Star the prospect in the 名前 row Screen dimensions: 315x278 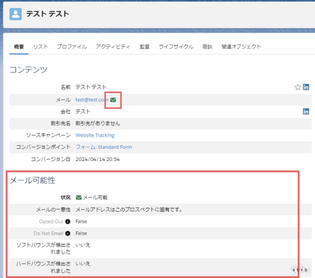pyautogui.click(x=298, y=87)
